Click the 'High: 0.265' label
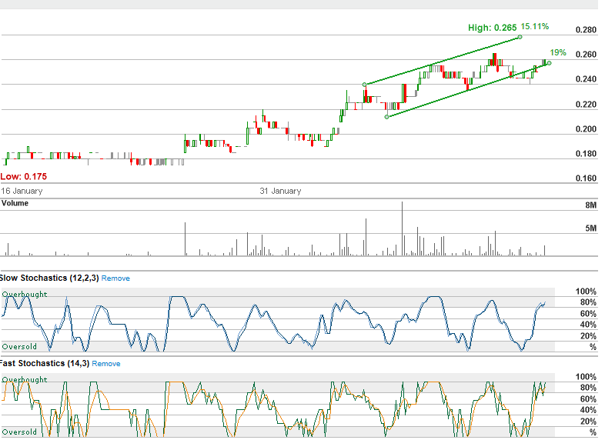The width and height of the screenshot is (605, 440). point(492,28)
